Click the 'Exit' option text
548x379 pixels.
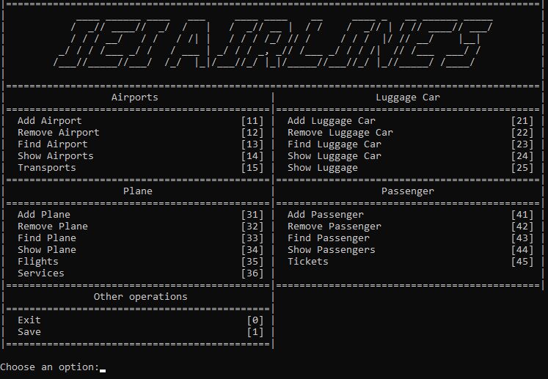point(29,320)
